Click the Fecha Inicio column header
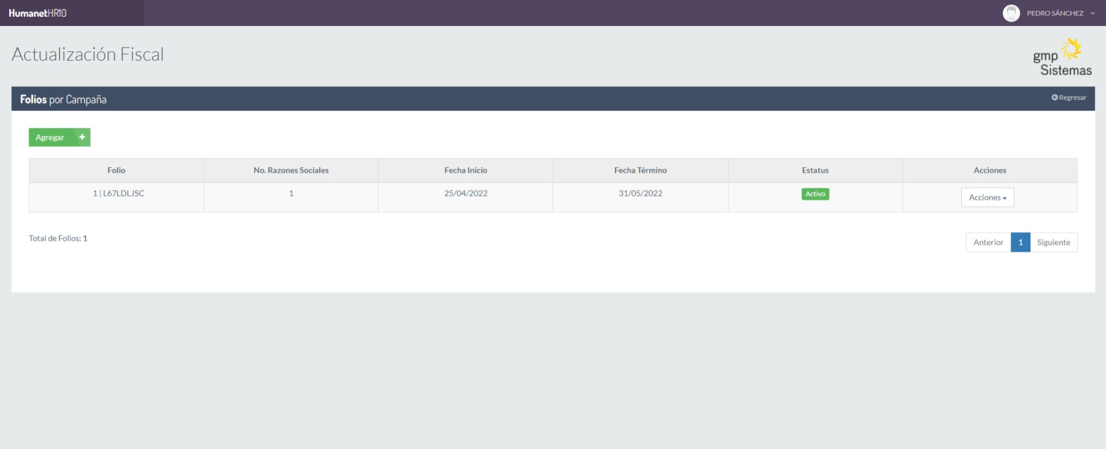This screenshot has width=1106, height=449. (x=465, y=170)
